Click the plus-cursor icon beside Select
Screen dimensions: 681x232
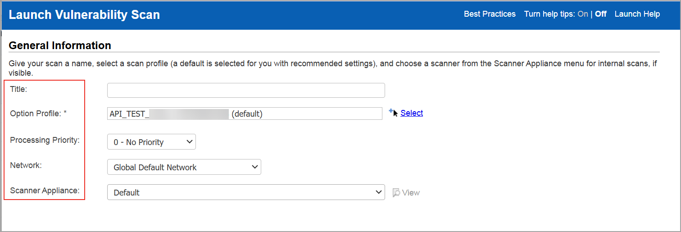coord(393,113)
